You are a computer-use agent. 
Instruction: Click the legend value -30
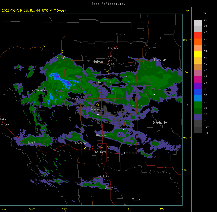(206, 133)
